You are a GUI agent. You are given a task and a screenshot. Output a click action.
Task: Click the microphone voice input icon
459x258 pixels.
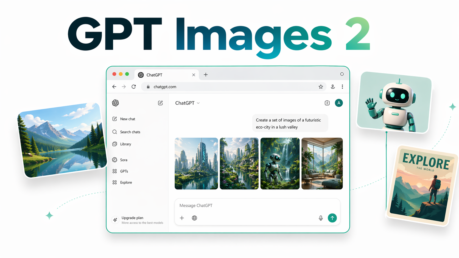click(321, 218)
